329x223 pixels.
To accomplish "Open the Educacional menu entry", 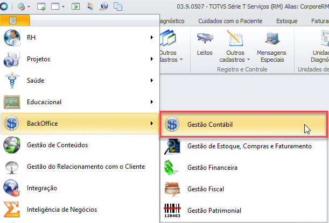I will [x=80, y=102].
